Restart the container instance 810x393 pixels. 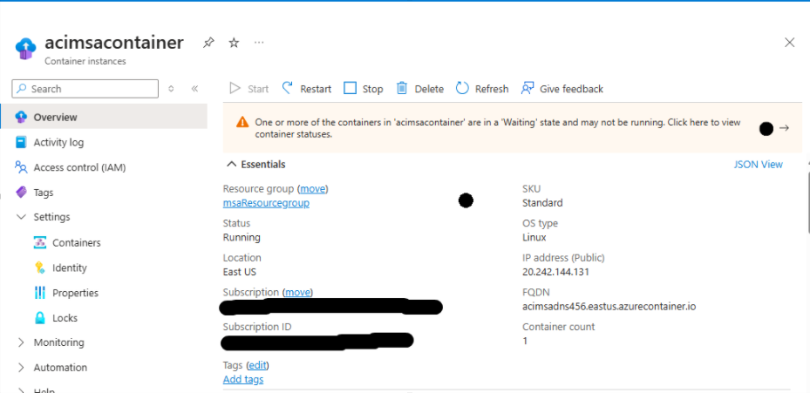(307, 89)
